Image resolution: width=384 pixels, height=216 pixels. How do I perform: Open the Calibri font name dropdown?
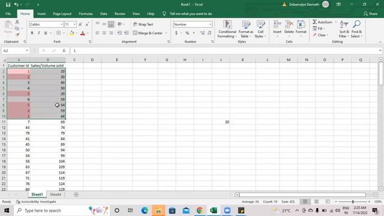[x=61, y=24]
